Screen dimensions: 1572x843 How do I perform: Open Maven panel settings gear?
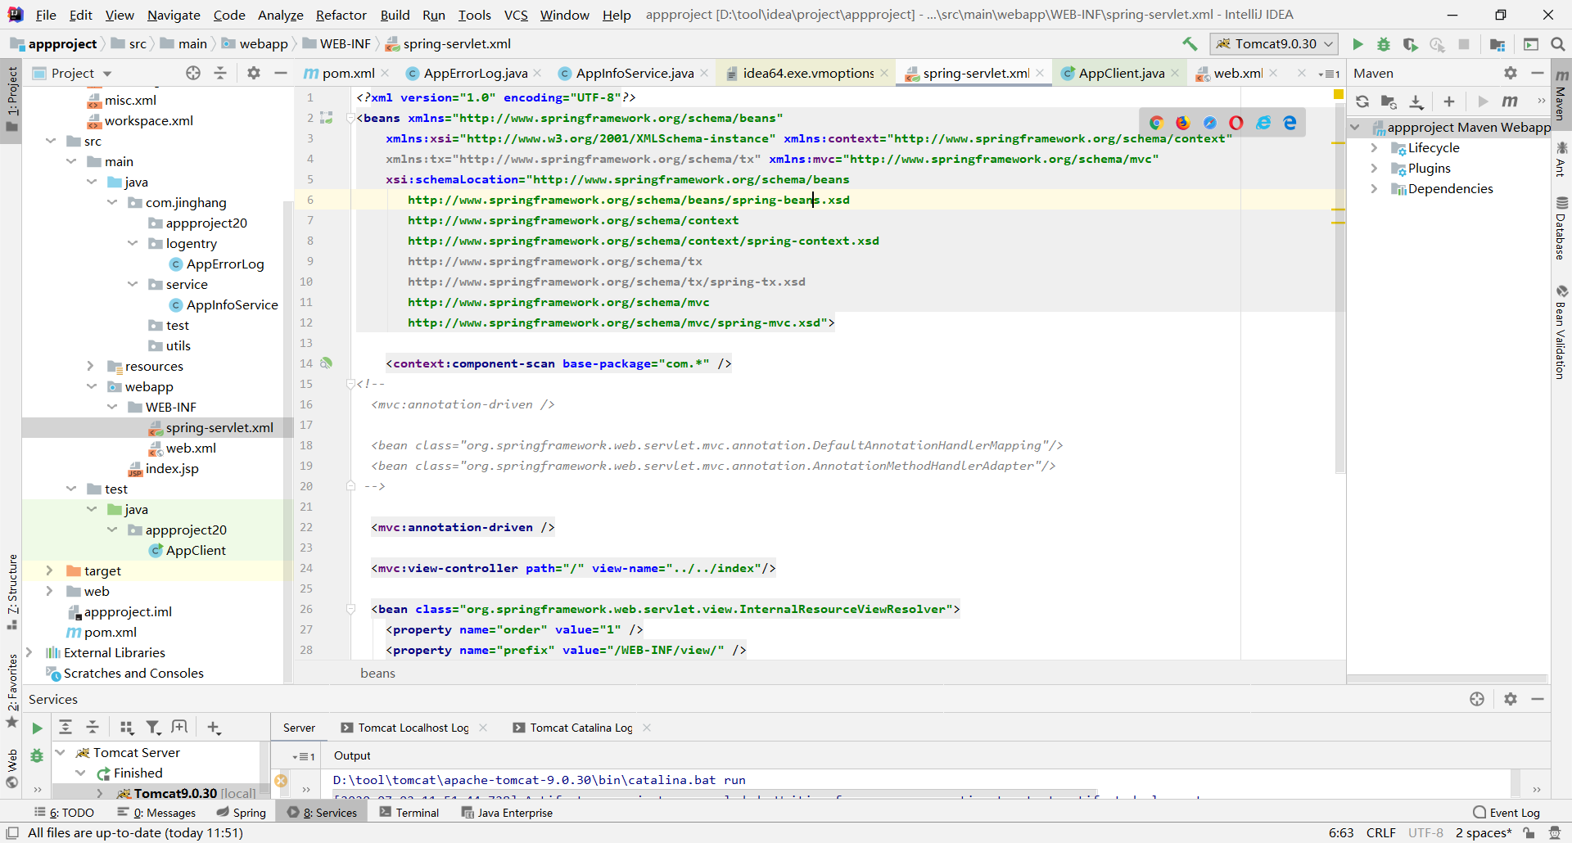(1510, 73)
